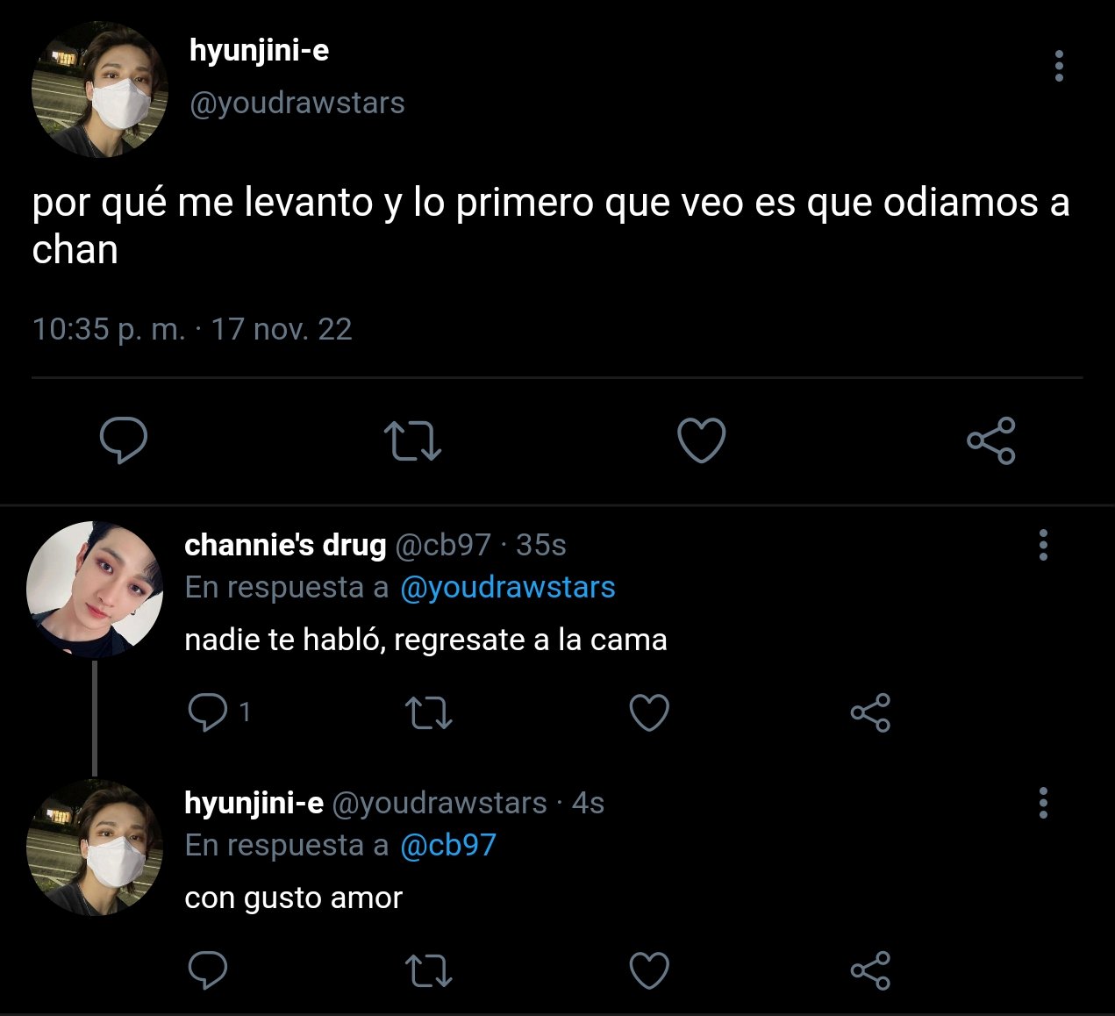The height and width of the screenshot is (1016, 1115).
Task: View channie's drug profile picture
Action: (95, 590)
